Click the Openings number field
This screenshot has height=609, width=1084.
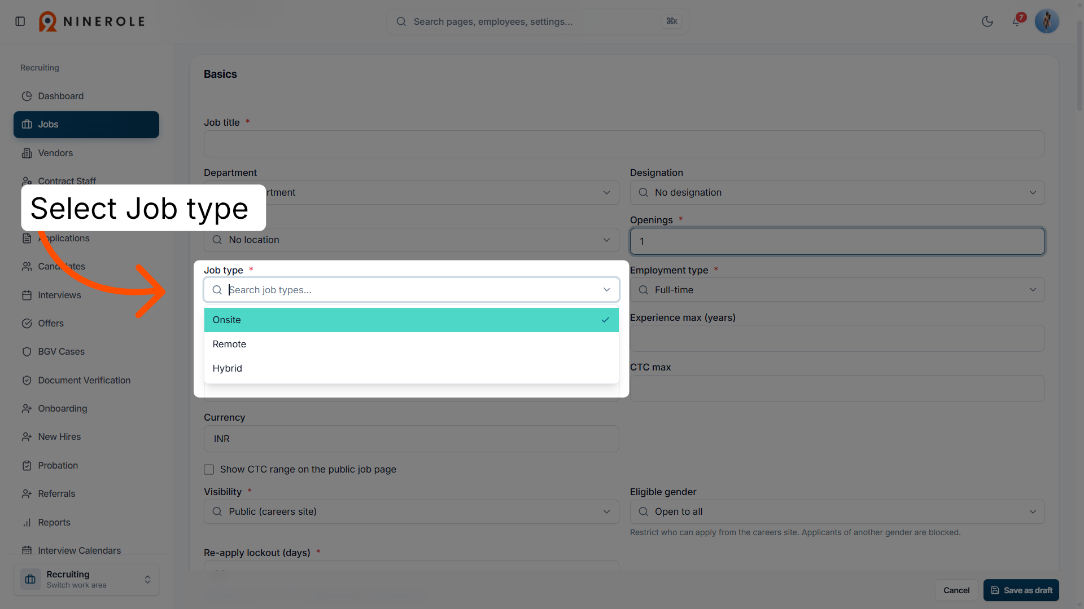[x=837, y=241]
